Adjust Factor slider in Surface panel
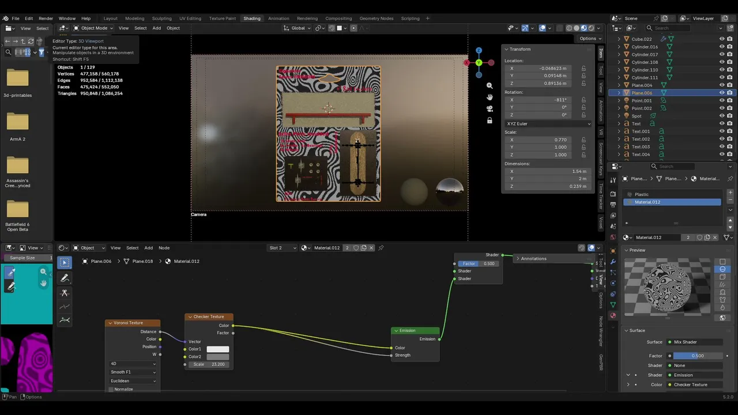 [698, 356]
